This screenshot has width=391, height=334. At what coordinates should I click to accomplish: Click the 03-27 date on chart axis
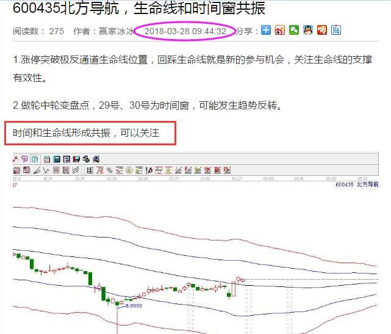pos(237,179)
